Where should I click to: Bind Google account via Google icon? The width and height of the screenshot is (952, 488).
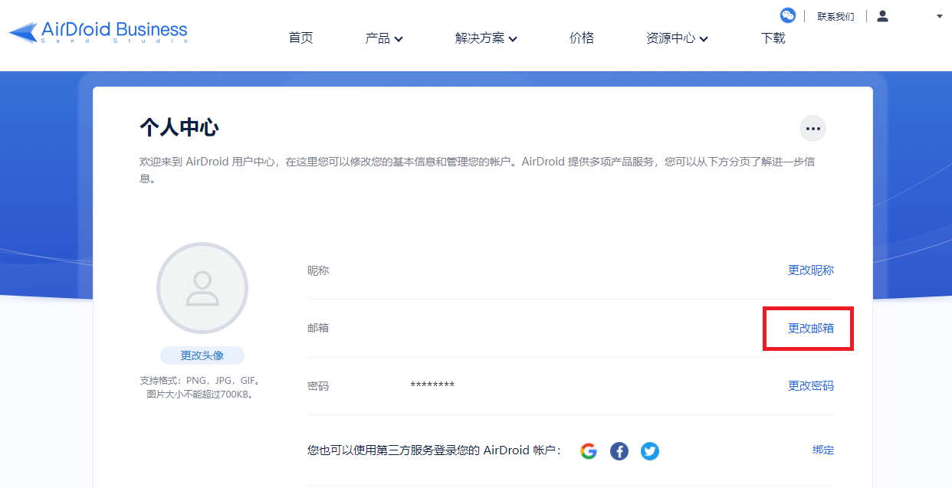[589, 451]
